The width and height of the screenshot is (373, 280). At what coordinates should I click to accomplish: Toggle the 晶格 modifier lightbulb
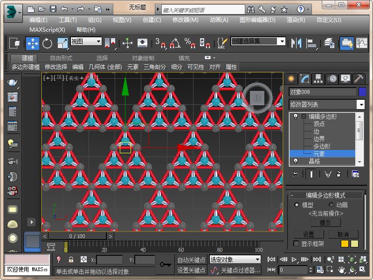296,161
